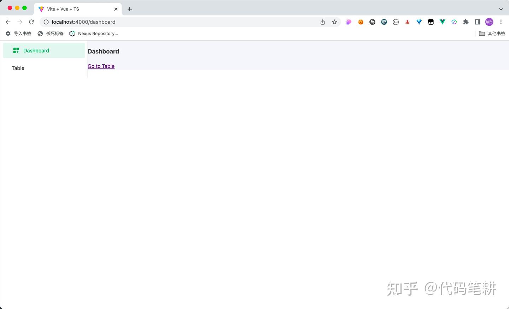509x309 pixels.
Task: Click the bookmark star icon
Action: pos(334,22)
